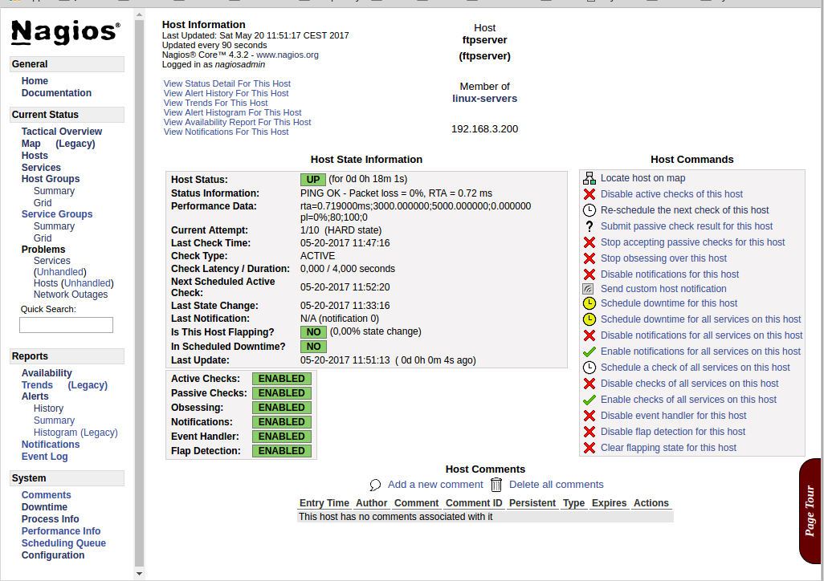Open View Notifications For This Host
This screenshot has height=581, width=824.
226,132
